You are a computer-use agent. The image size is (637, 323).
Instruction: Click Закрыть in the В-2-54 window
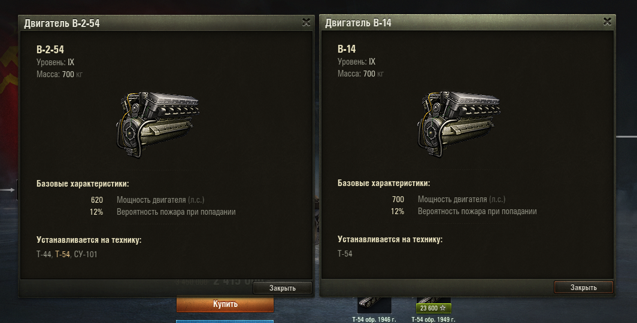(x=283, y=288)
